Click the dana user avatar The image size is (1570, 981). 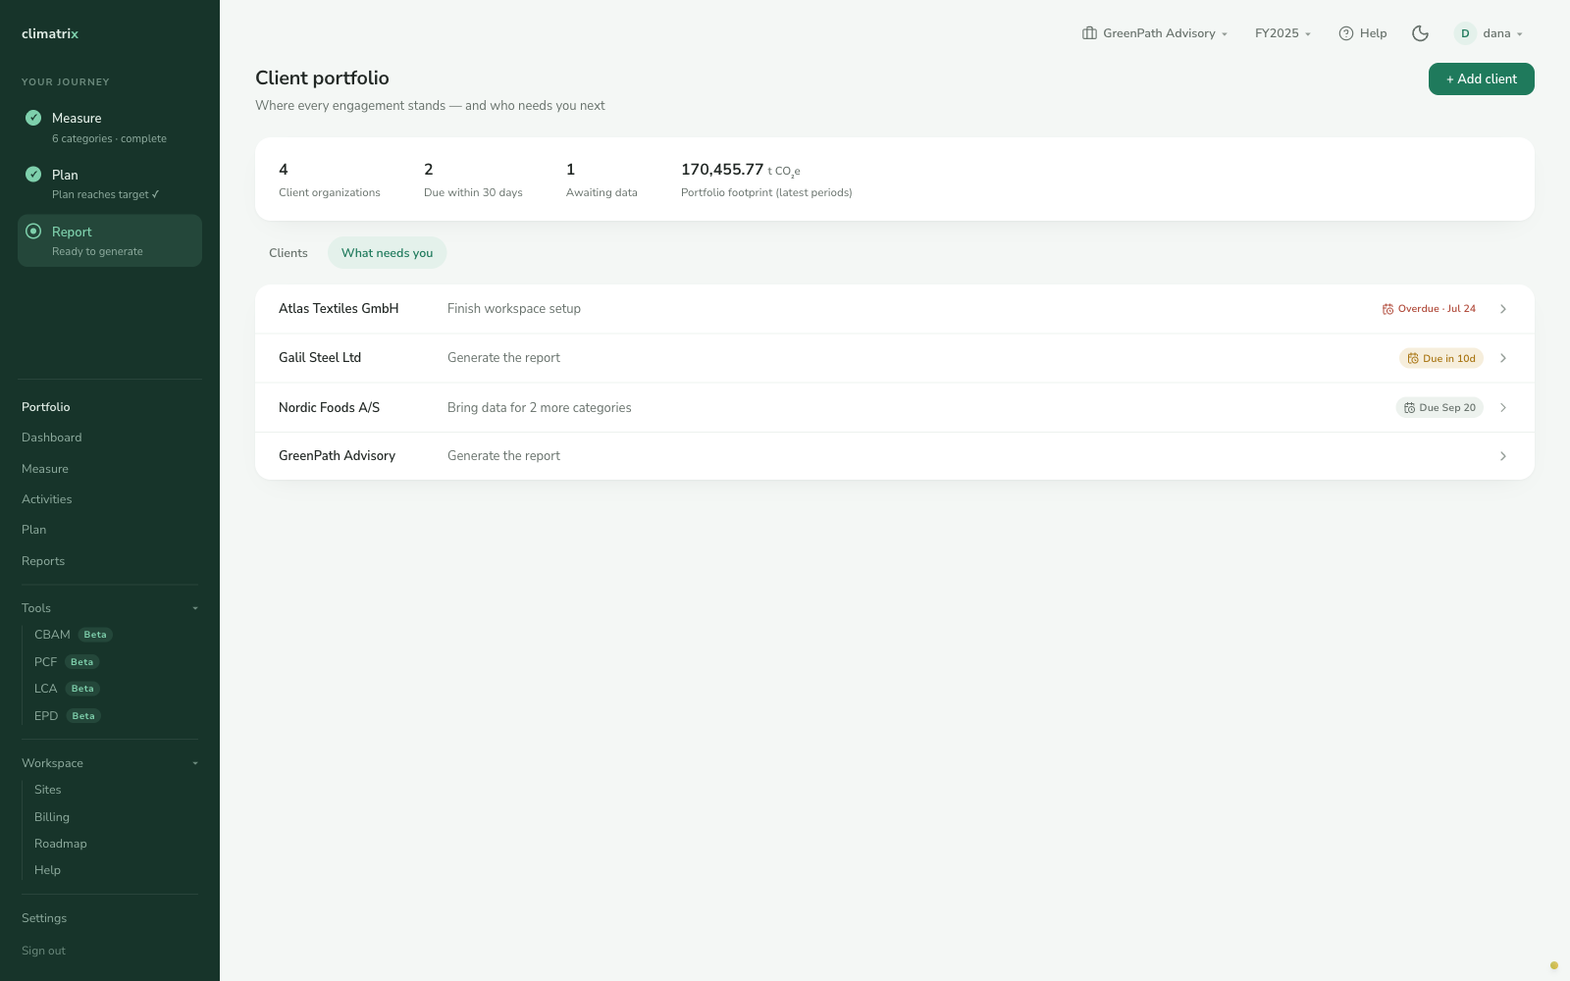[1465, 33]
